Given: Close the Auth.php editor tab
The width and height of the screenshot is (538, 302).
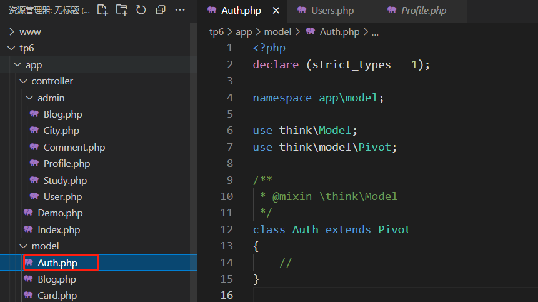Looking at the screenshot, I should pyautogui.click(x=276, y=11).
